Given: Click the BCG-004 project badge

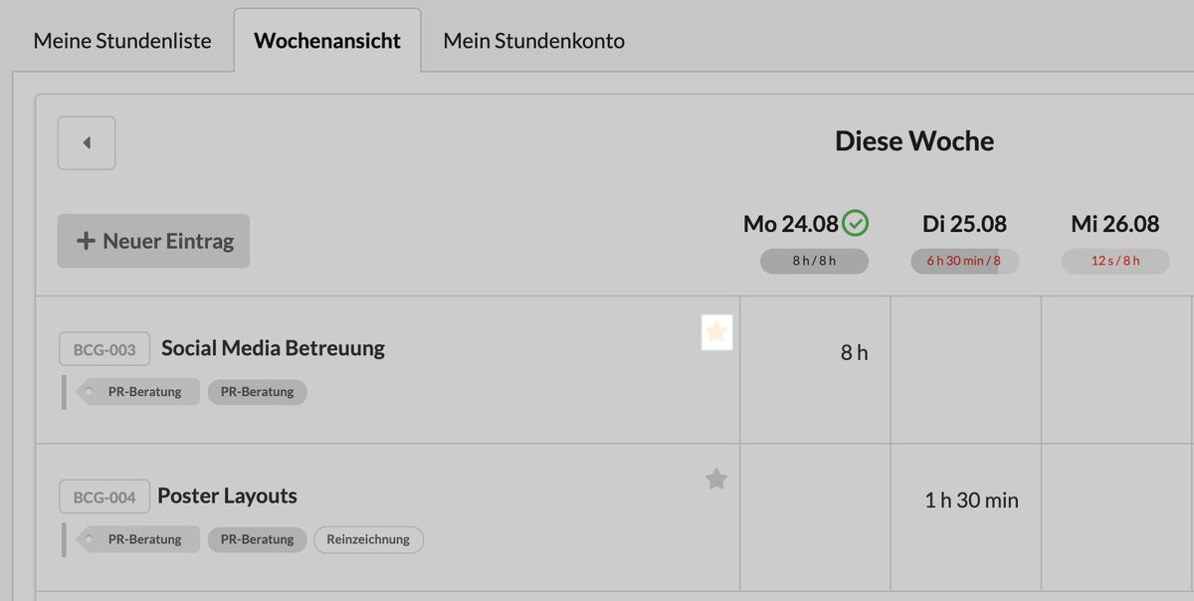Looking at the screenshot, I should pos(104,497).
